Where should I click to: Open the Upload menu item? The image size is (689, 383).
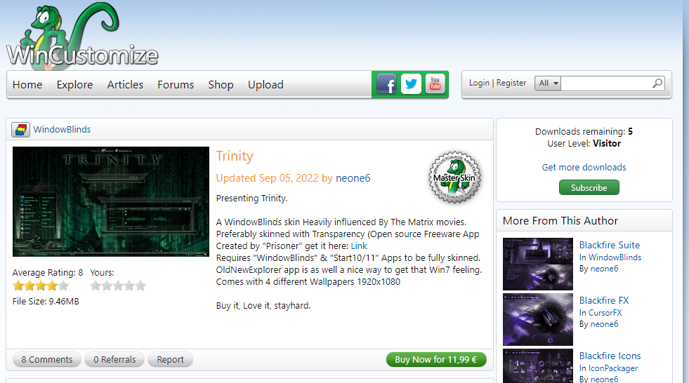coord(265,85)
